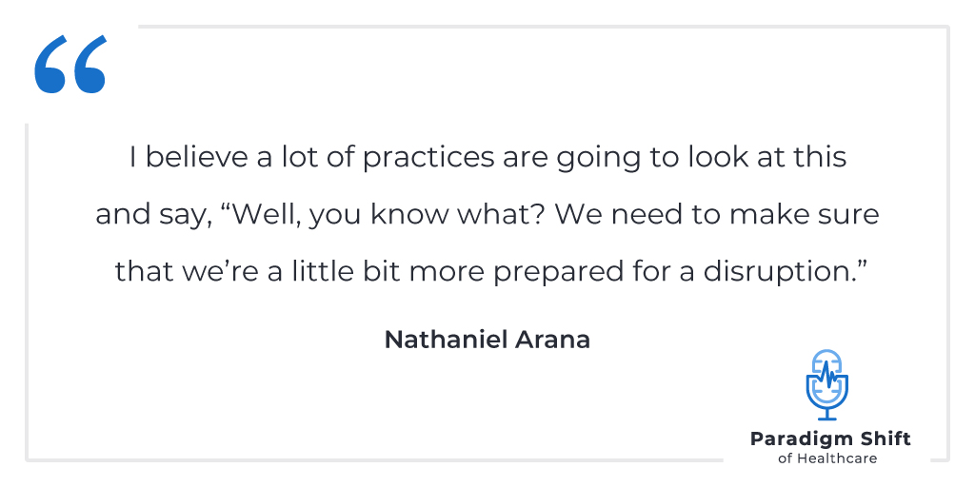Click the blue opening quotation mark icon
This screenshot has height=487, width=975.
(70, 64)
